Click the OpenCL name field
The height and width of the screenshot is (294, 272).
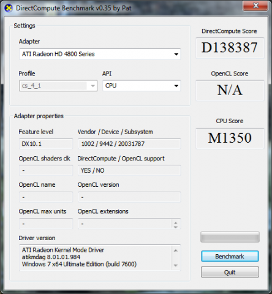pos(46,197)
